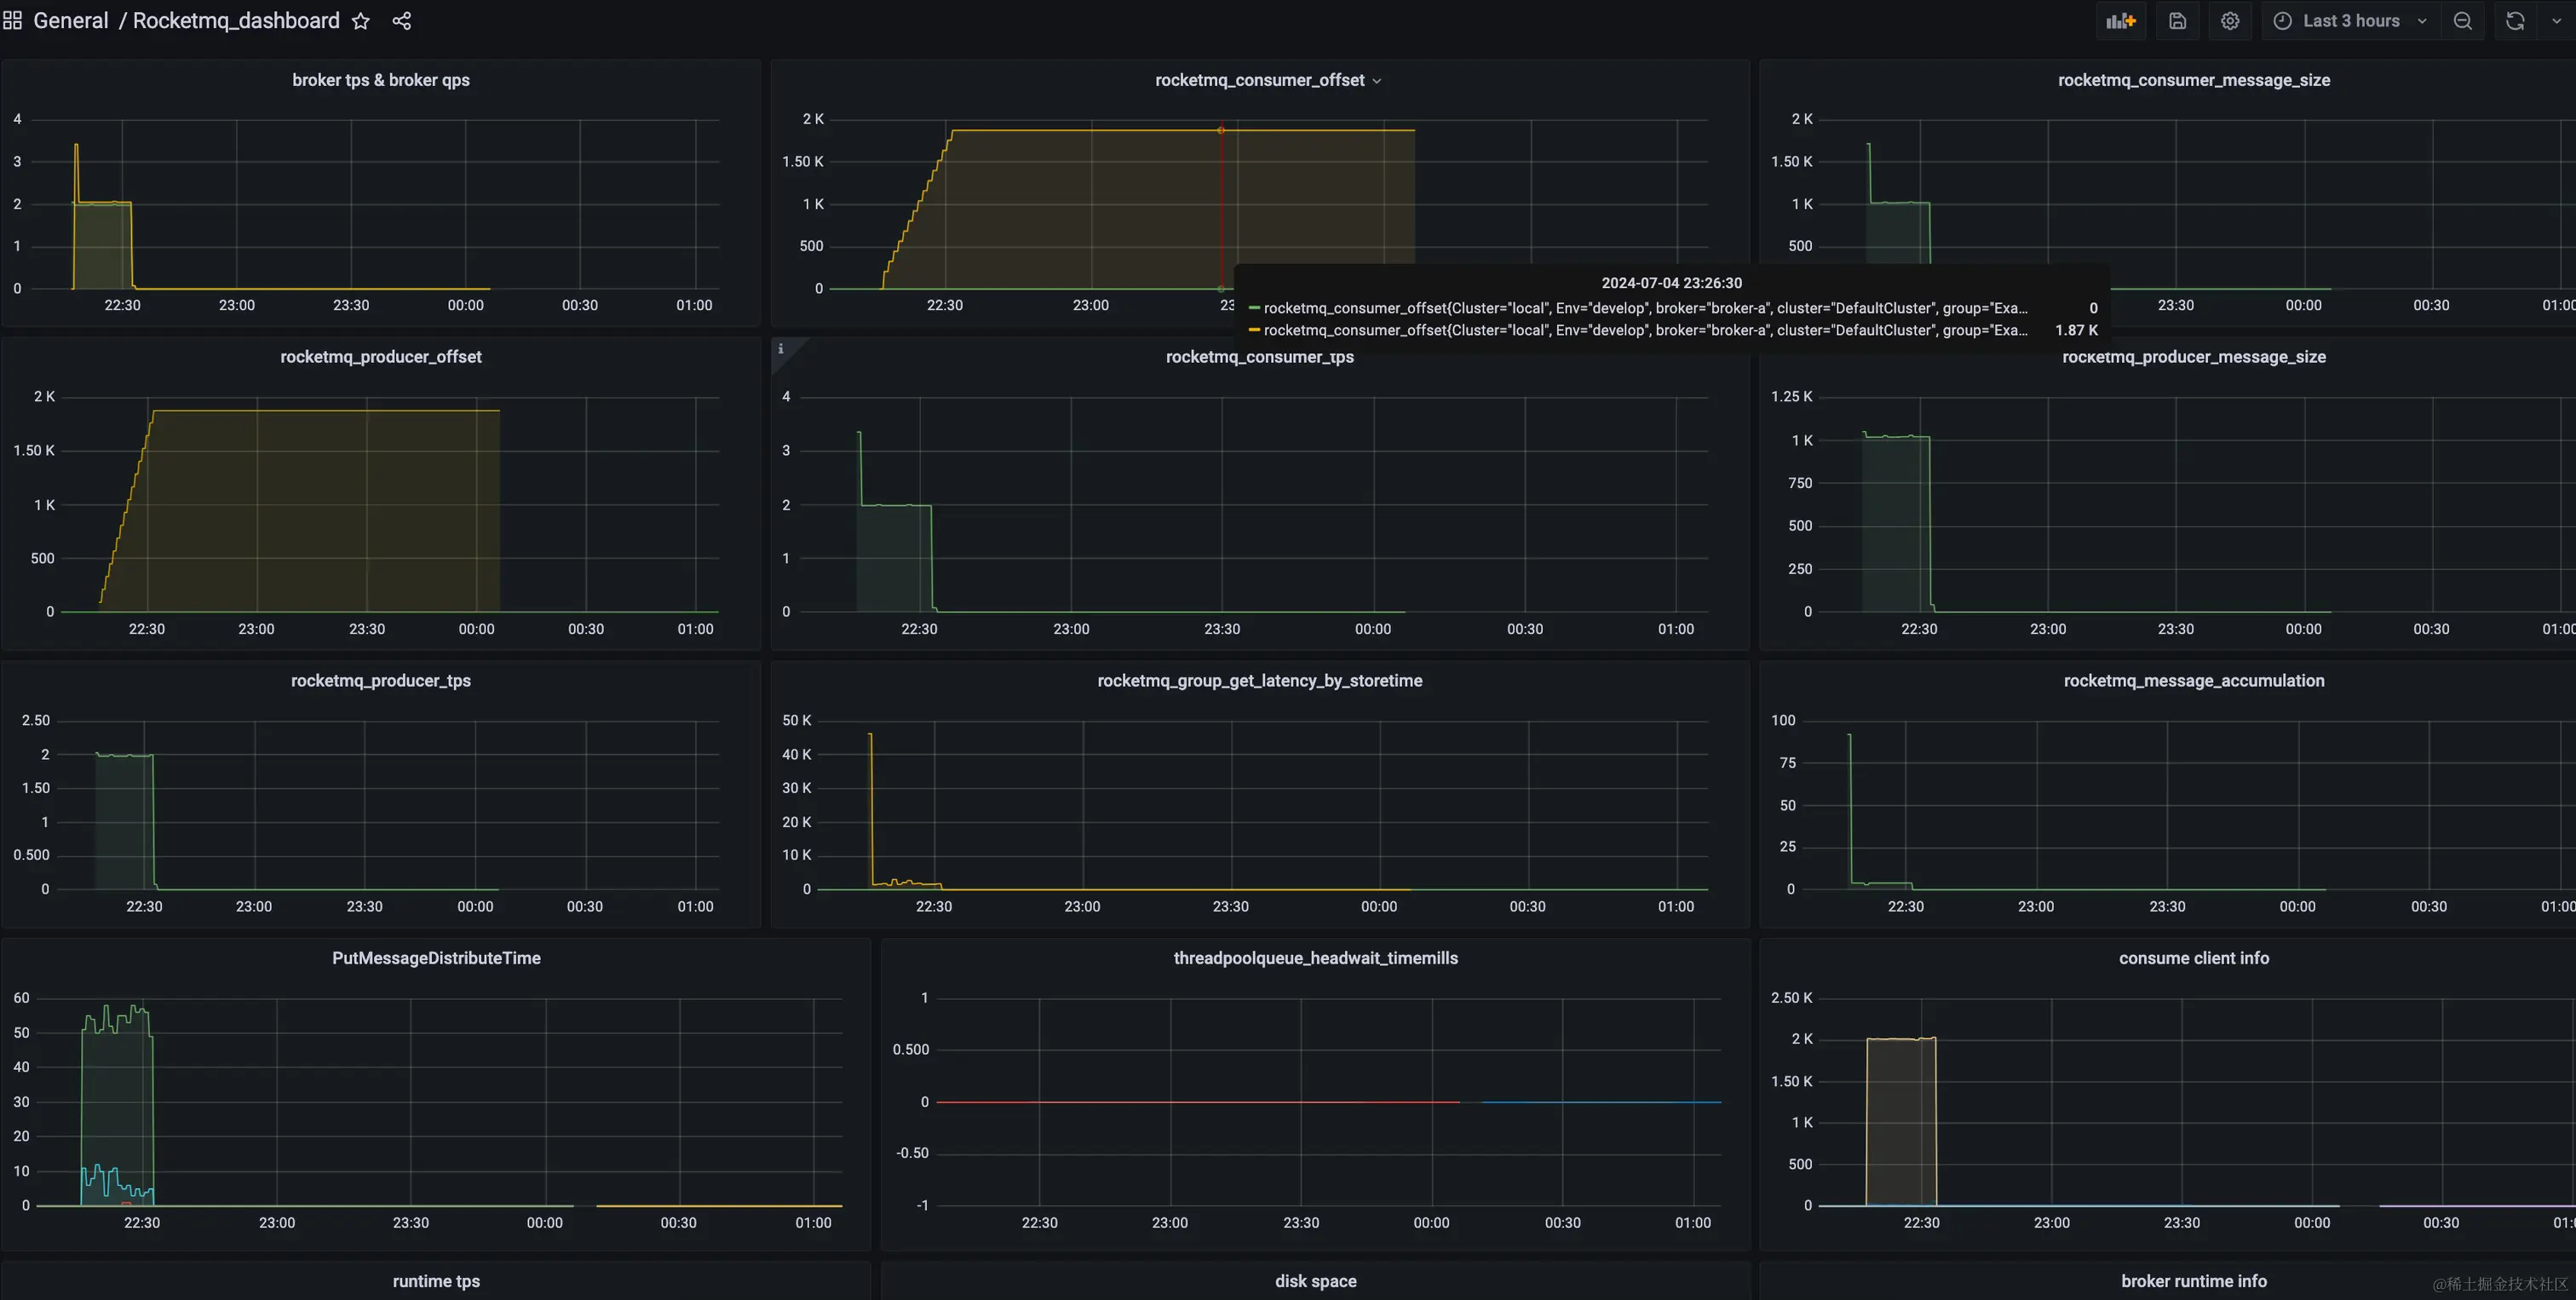Click the info icon on rocketmq_consumer_tps panel
Screen dimensions: 2576x1300
781,349
